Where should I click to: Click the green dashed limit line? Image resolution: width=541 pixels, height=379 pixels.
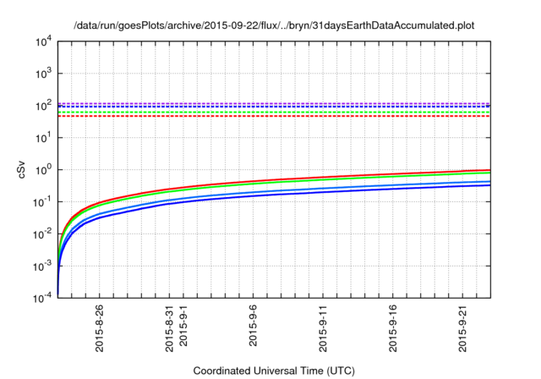[x=274, y=113]
